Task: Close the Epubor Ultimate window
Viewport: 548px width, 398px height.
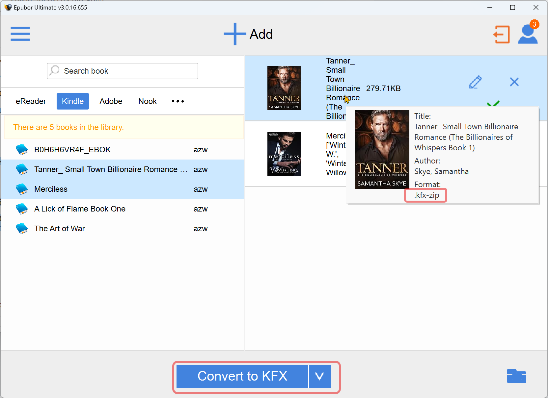Action: click(x=536, y=7)
